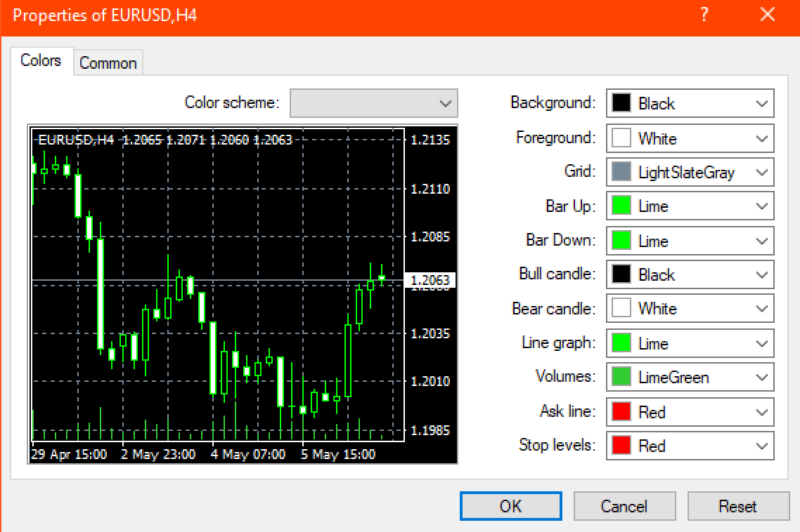Click the Stop levels red swatch
The image size is (800, 532).
click(621, 446)
